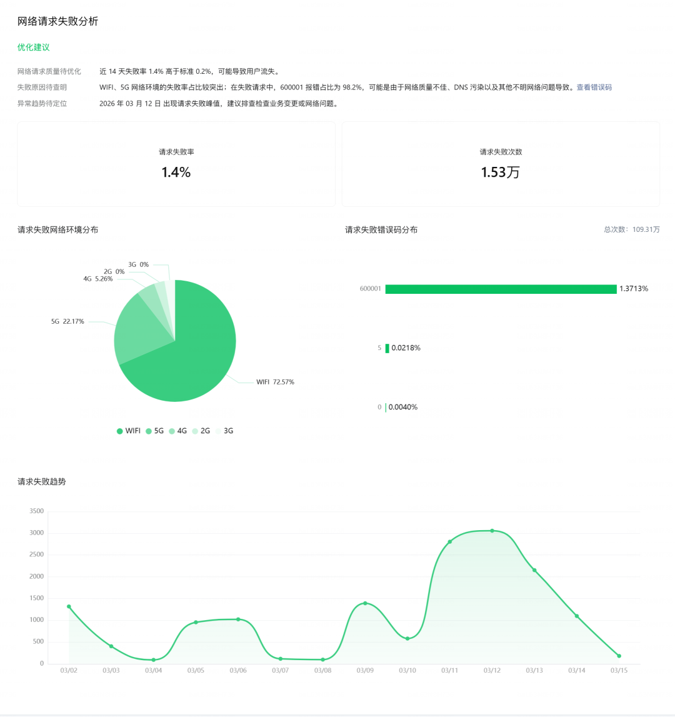The height and width of the screenshot is (717, 675).
Task: Click the 1.53万 failure count value
Action: point(500,172)
